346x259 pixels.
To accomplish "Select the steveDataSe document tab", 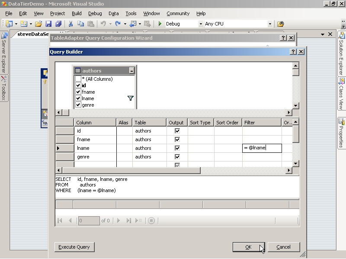I will click(x=33, y=34).
